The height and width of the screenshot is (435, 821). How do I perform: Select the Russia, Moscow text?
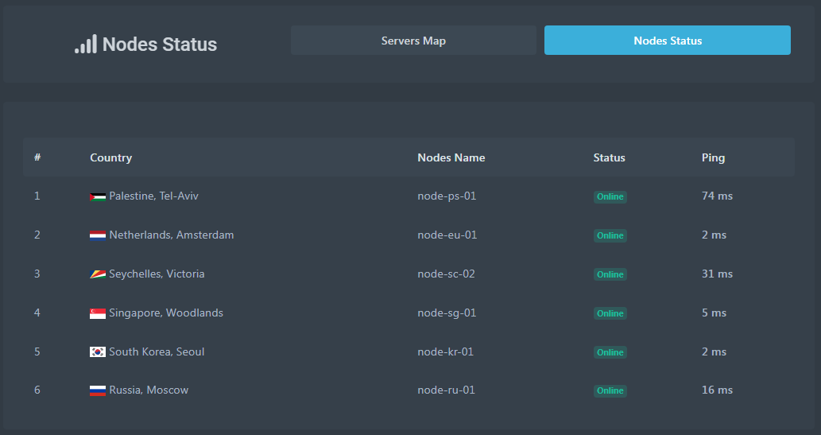[x=149, y=390]
